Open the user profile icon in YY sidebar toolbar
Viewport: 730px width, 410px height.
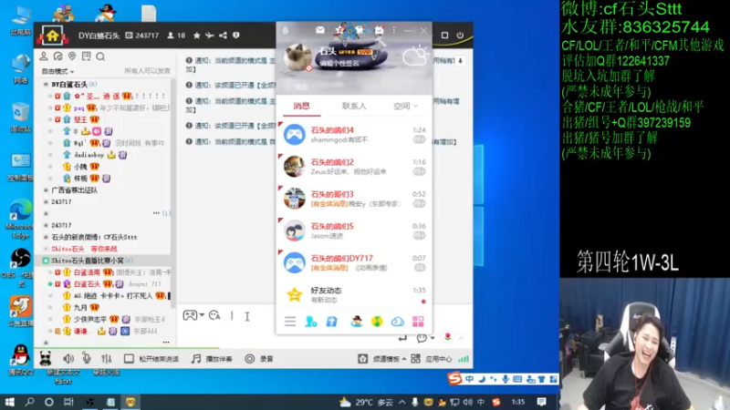[44, 56]
